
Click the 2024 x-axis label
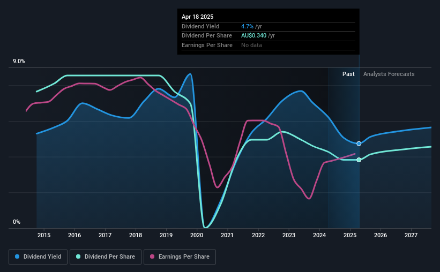319,235
